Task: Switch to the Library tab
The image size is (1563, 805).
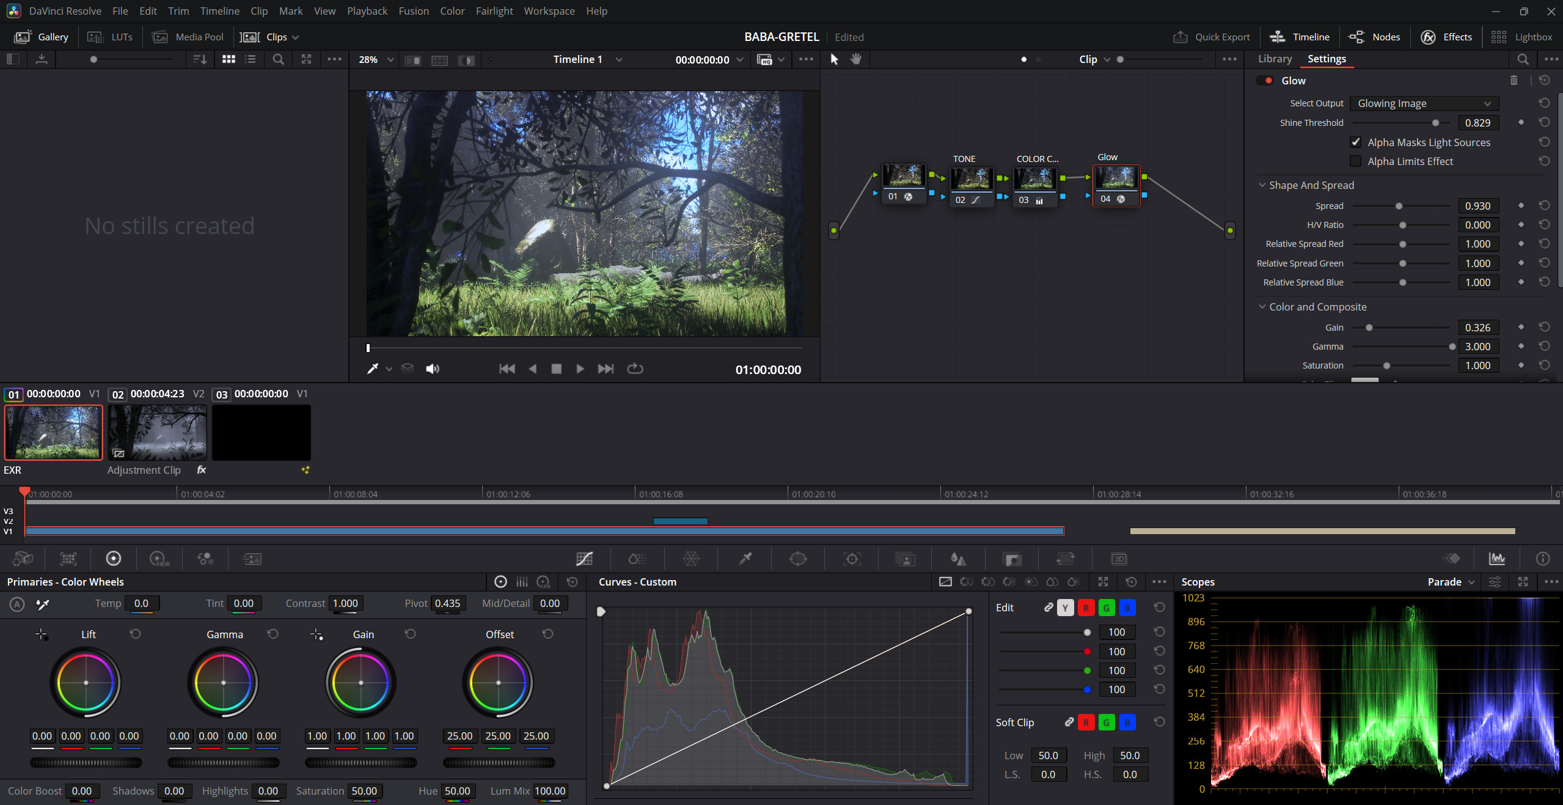Action: tap(1275, 59)
